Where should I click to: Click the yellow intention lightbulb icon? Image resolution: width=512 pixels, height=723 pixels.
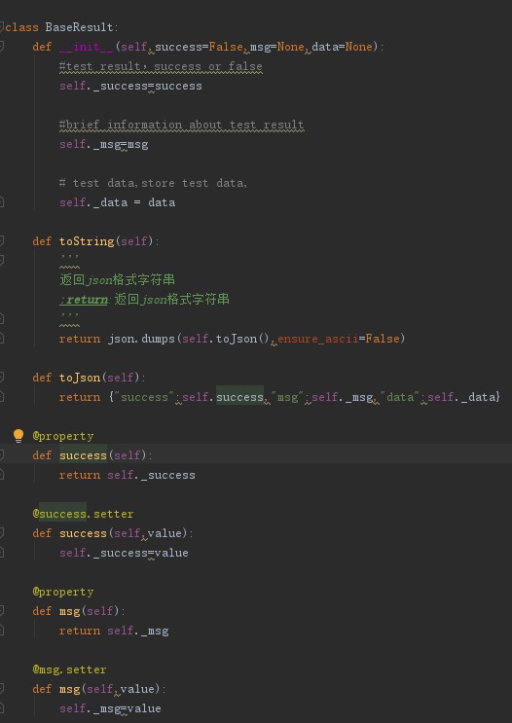tap(18, 436)
